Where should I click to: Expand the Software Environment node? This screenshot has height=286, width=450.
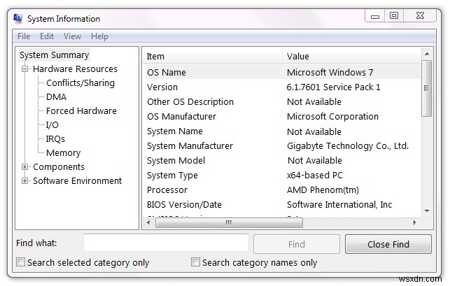point(25,181)
